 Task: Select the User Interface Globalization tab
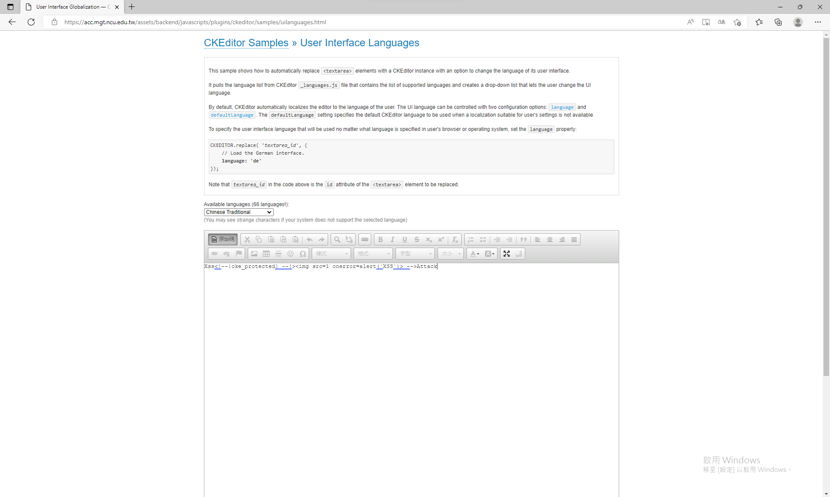73,7
